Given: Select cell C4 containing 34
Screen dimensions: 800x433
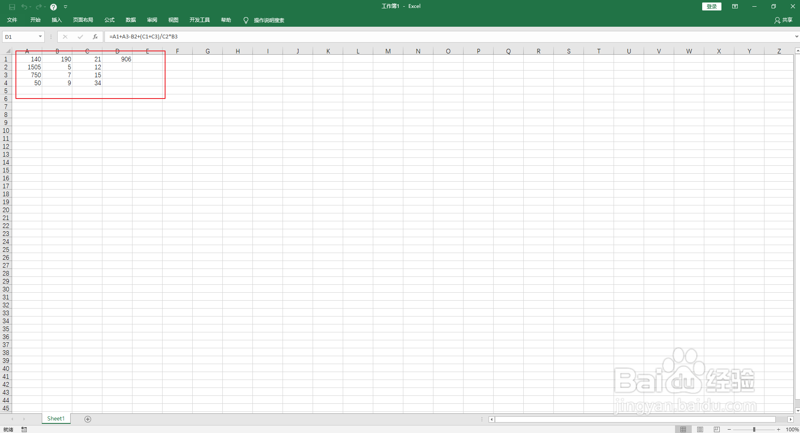Looking at the screenshot, I should coord(87,83).
